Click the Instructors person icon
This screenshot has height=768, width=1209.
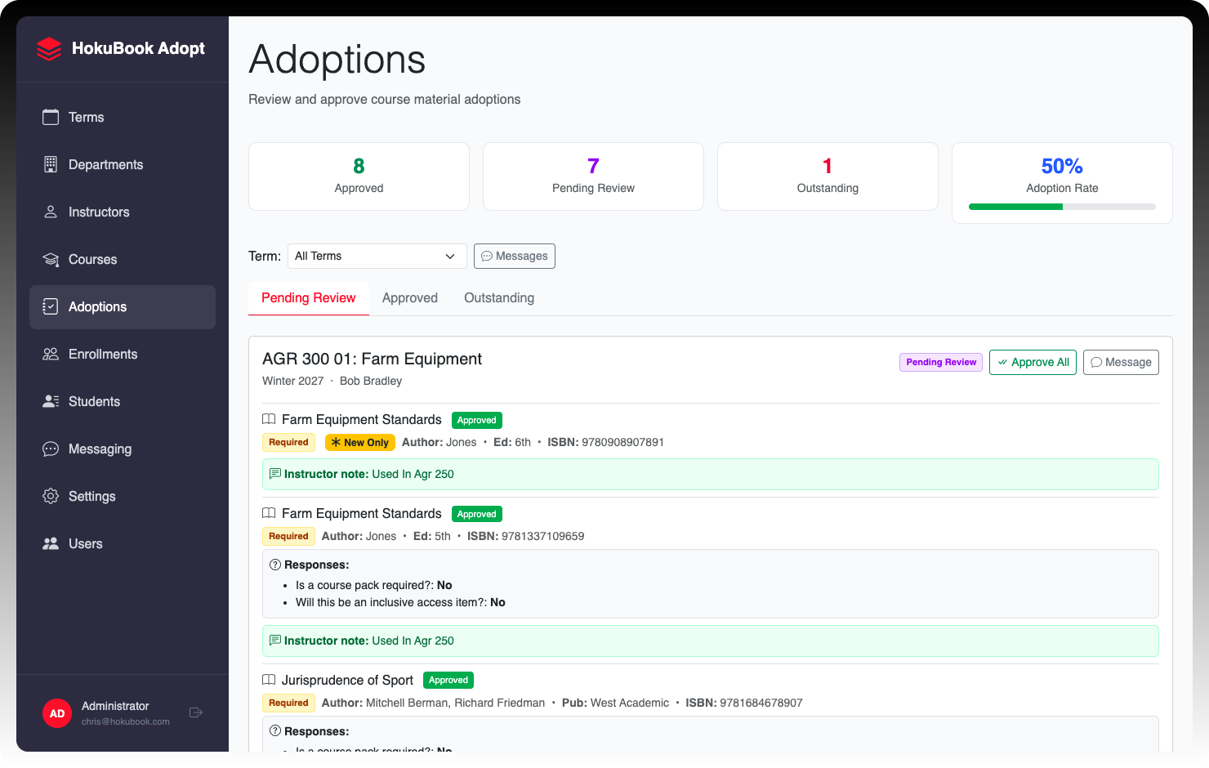(x=51, y=212)
